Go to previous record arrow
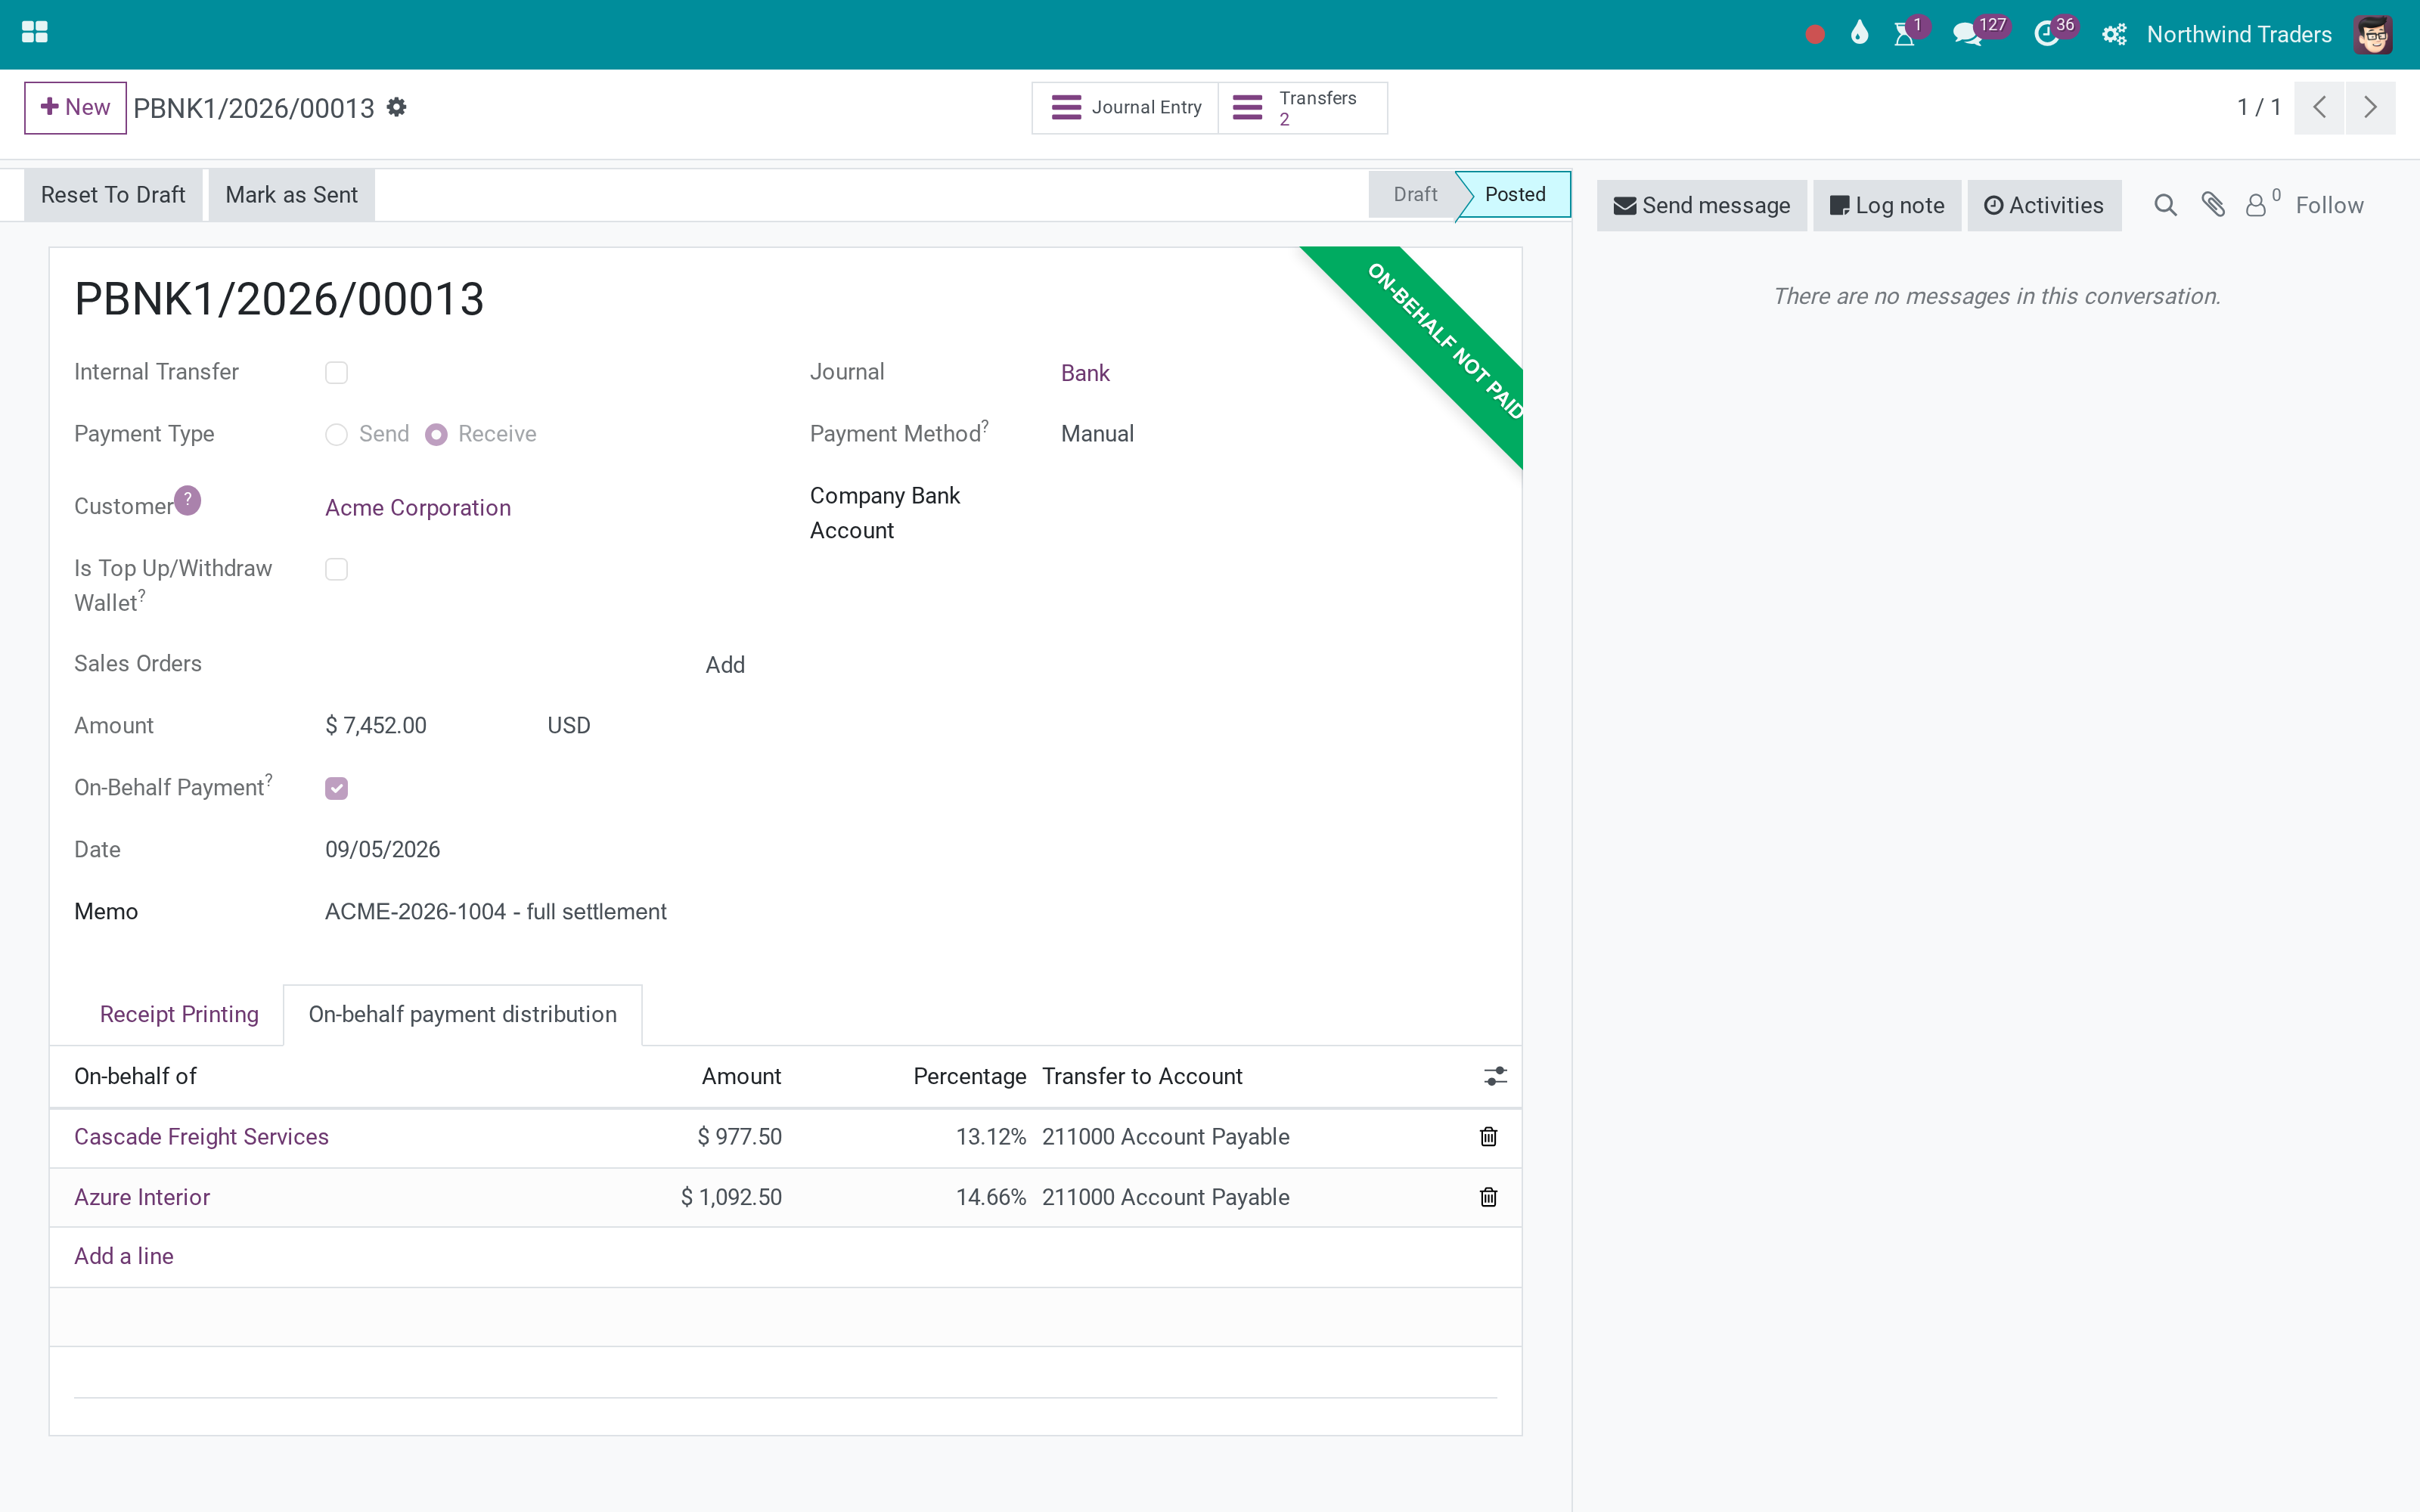Screen dimensions: 2420x1512 tap(2320, 107)
